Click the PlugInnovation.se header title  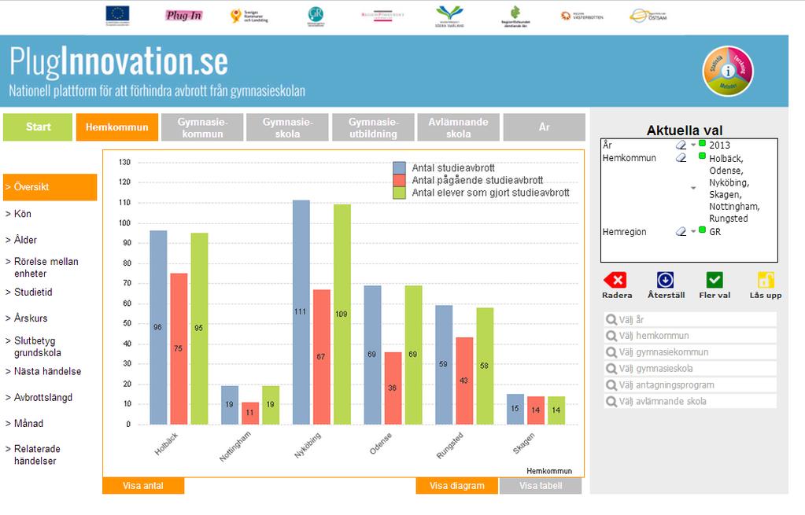[119, 62]
